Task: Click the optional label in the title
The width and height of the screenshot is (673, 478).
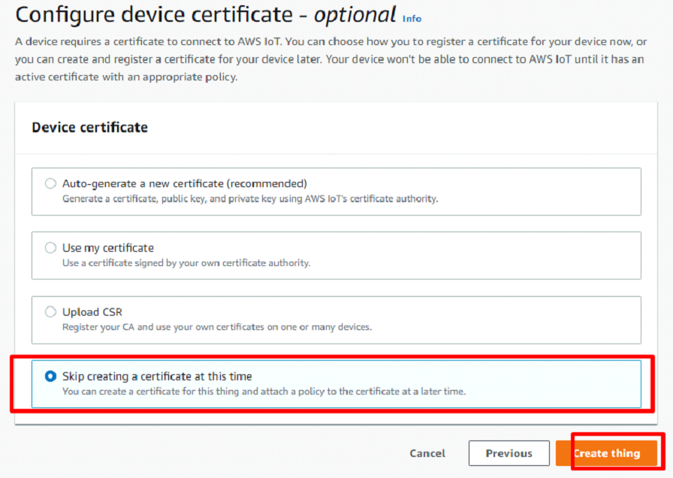Action: point(356,14)
